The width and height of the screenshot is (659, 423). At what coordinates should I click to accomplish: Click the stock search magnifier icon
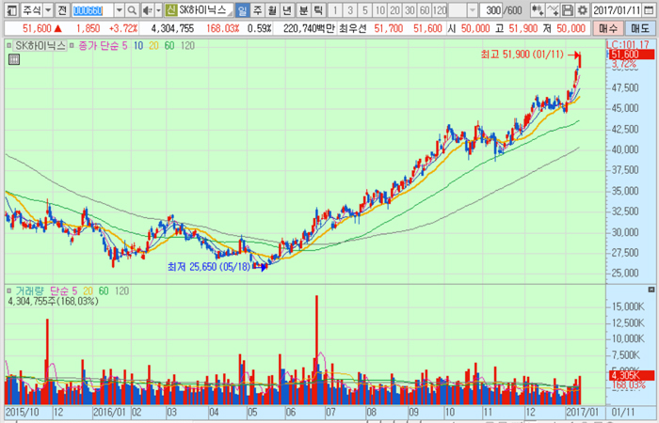pyautogui.click(x=133, y=9)
